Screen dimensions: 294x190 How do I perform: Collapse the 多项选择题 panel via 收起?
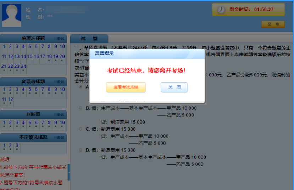[x=59, y=82]
